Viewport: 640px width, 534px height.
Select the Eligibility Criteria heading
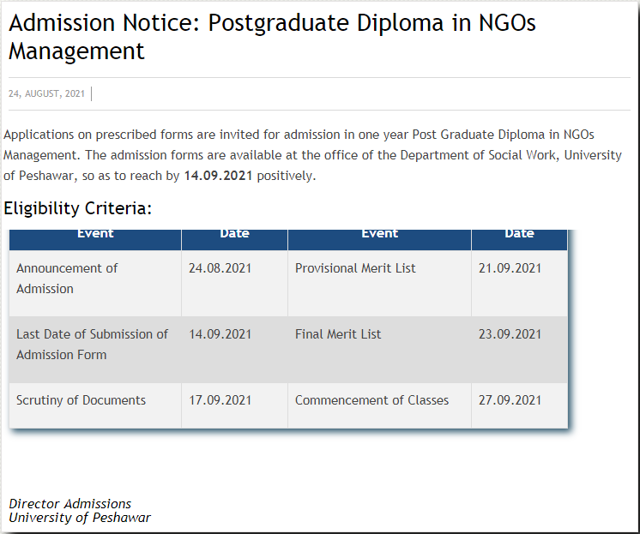tap(77, 208)
